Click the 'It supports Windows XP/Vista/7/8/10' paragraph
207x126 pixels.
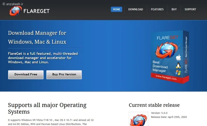pyautogui.click(x=51, y=122)
